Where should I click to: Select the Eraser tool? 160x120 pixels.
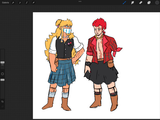141,3
